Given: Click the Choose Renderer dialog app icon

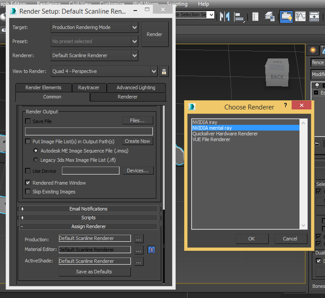Looking at the screenshot, I should [x=192, y=107].
